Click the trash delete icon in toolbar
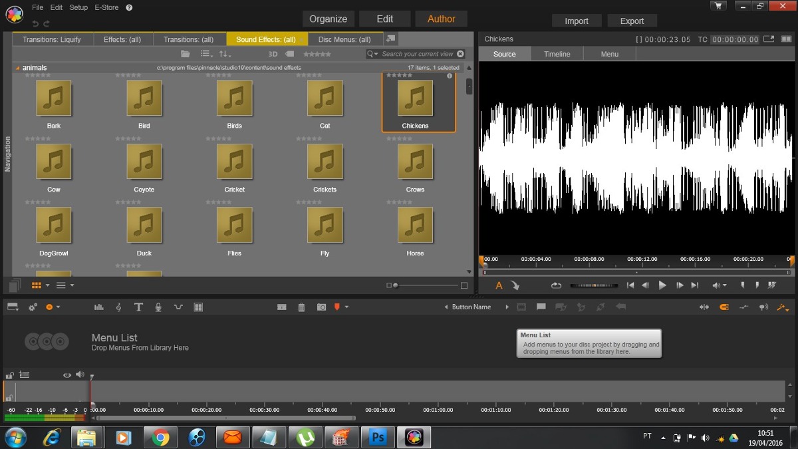Screen dimensions: 798x449 pos(301,307)
